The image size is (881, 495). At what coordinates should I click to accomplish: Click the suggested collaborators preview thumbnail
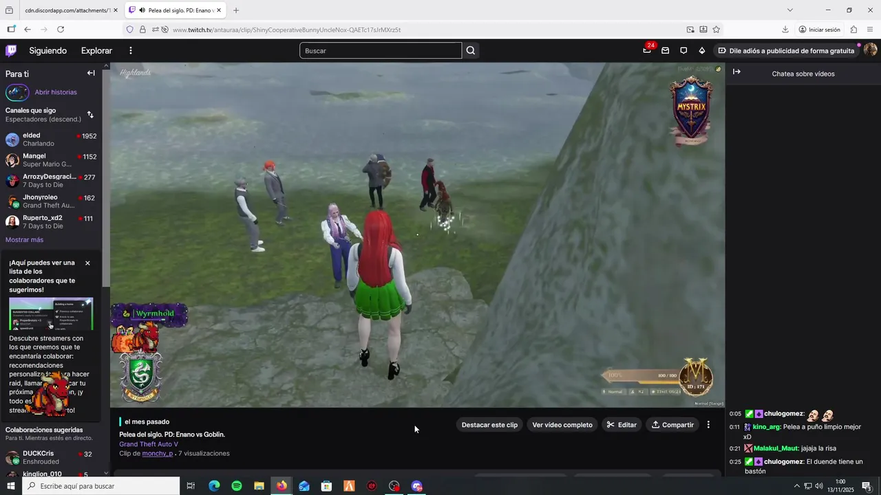click(x=51, y=313)
